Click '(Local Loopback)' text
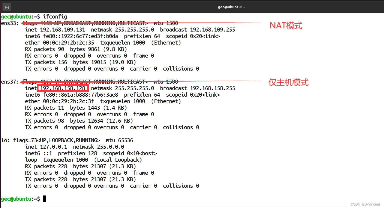The image size is (384, 208). point(118,160)
